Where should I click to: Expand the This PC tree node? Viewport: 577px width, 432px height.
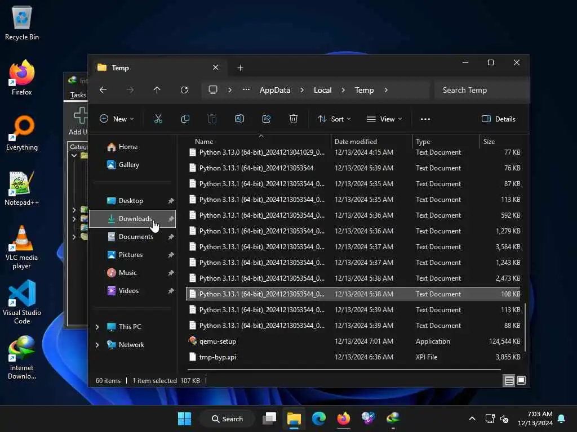click(97, 327)
